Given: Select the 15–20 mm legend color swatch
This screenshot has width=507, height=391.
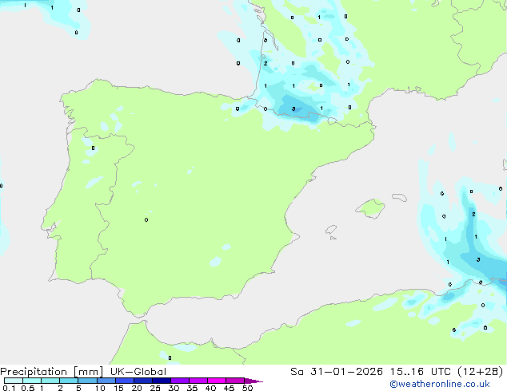Looking at the screenshot, I should tap(124, 381).
